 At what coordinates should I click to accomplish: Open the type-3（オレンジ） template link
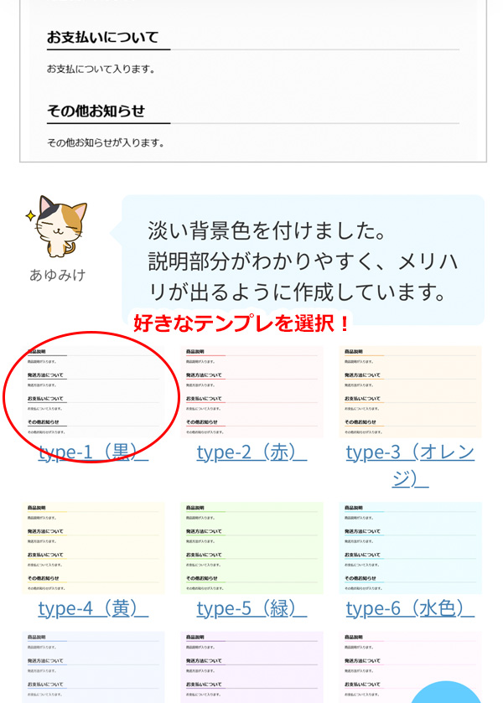410,465
